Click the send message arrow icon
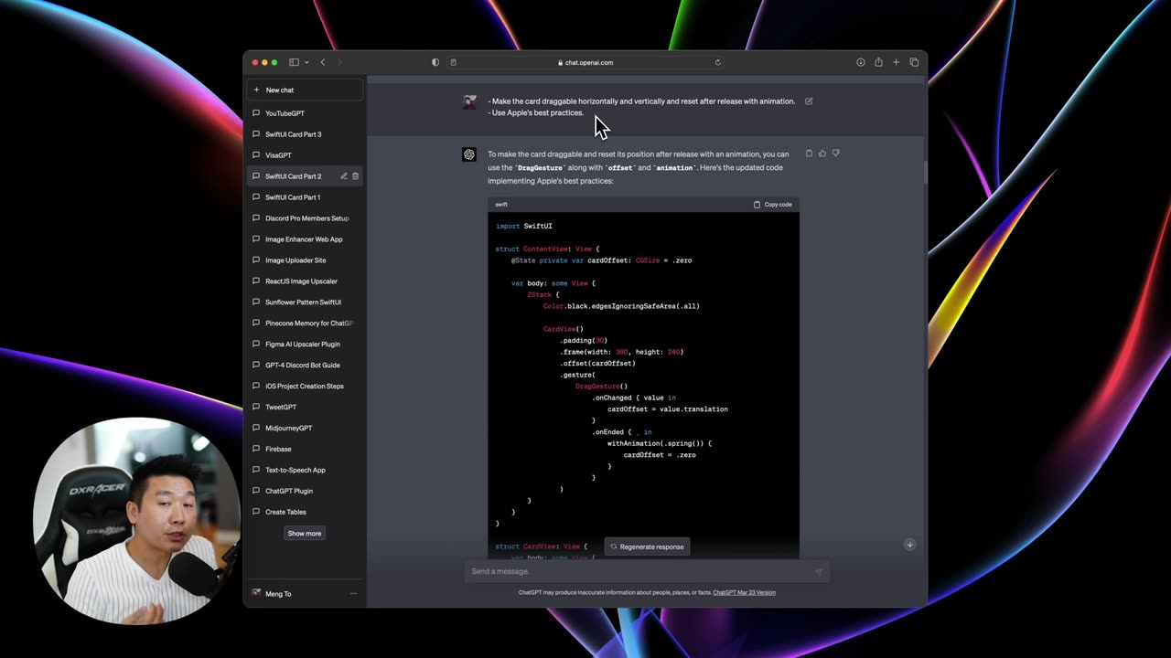Screen dimensions: 1171x658 point(819,572)
